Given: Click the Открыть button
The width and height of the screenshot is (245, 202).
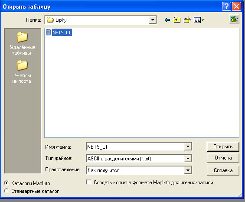Looking at the screenshot, I should point(223,147).
